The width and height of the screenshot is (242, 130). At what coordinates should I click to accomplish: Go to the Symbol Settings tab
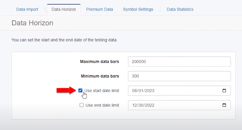point(138,9)
